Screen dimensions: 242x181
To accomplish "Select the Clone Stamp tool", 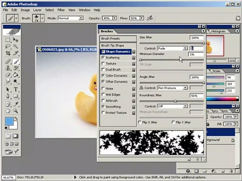I will (x=8, y=68).
